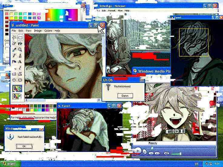
Task: Open the Edit menu in Notepad
Action: pos(104,11)
